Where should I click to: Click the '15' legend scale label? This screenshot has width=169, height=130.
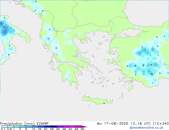(39, 129)
